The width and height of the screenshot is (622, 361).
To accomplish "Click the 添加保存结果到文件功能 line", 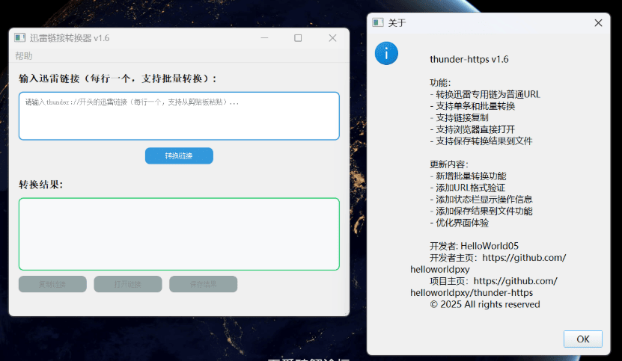I will click(481, 212).
